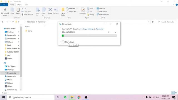Open CAP202 OBJECT folder in sidebar

click(12, 52)
